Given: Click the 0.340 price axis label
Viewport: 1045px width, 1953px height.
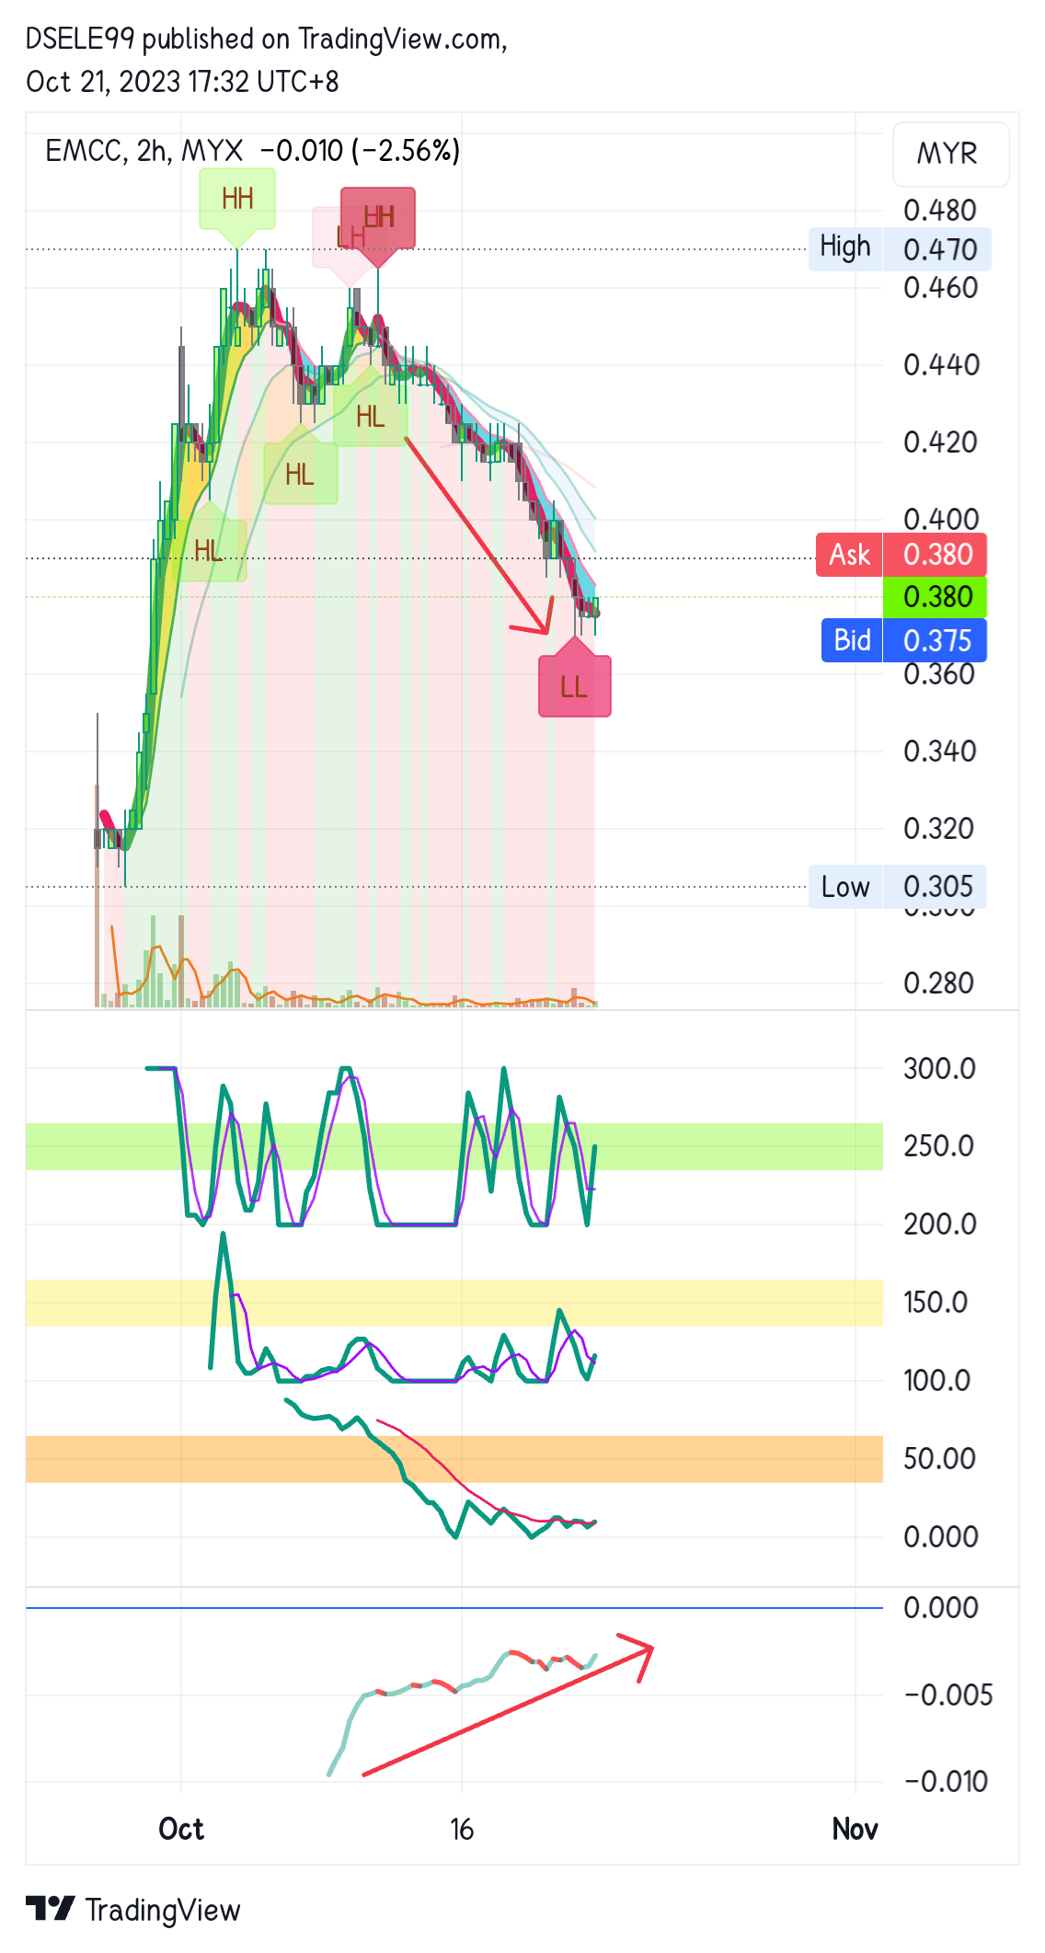Looking at the screenshot, I should [x=941, y=752].
